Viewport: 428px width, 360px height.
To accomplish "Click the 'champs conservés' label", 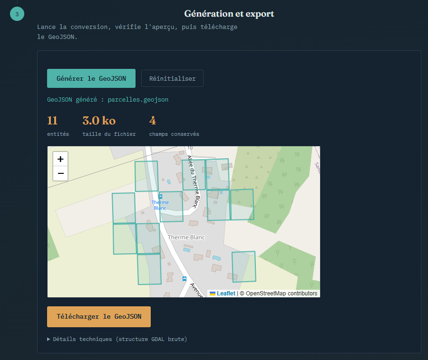I will pyautogui.click(x=174, y=134).
